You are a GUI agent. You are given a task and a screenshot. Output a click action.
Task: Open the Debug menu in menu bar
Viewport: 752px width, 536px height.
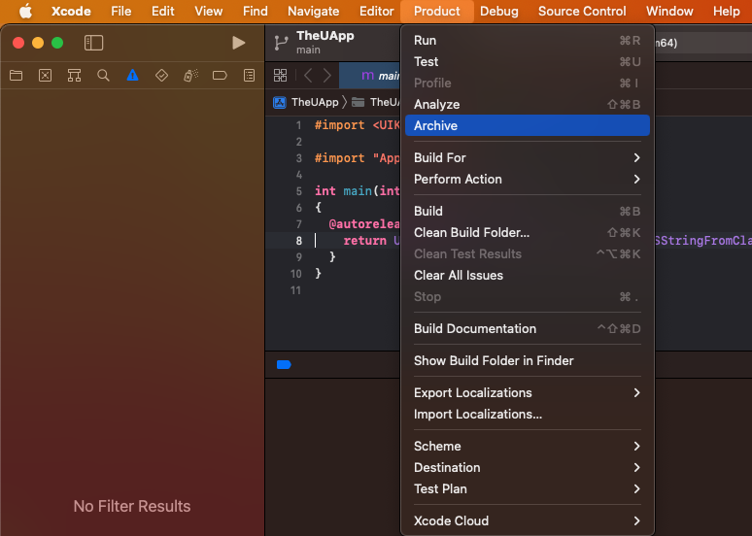[x=498, y=11]
